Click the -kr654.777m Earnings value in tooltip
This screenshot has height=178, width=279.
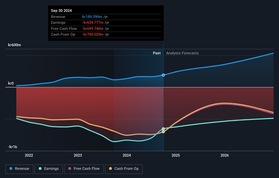pyautogui.click(x=93, y=22)
